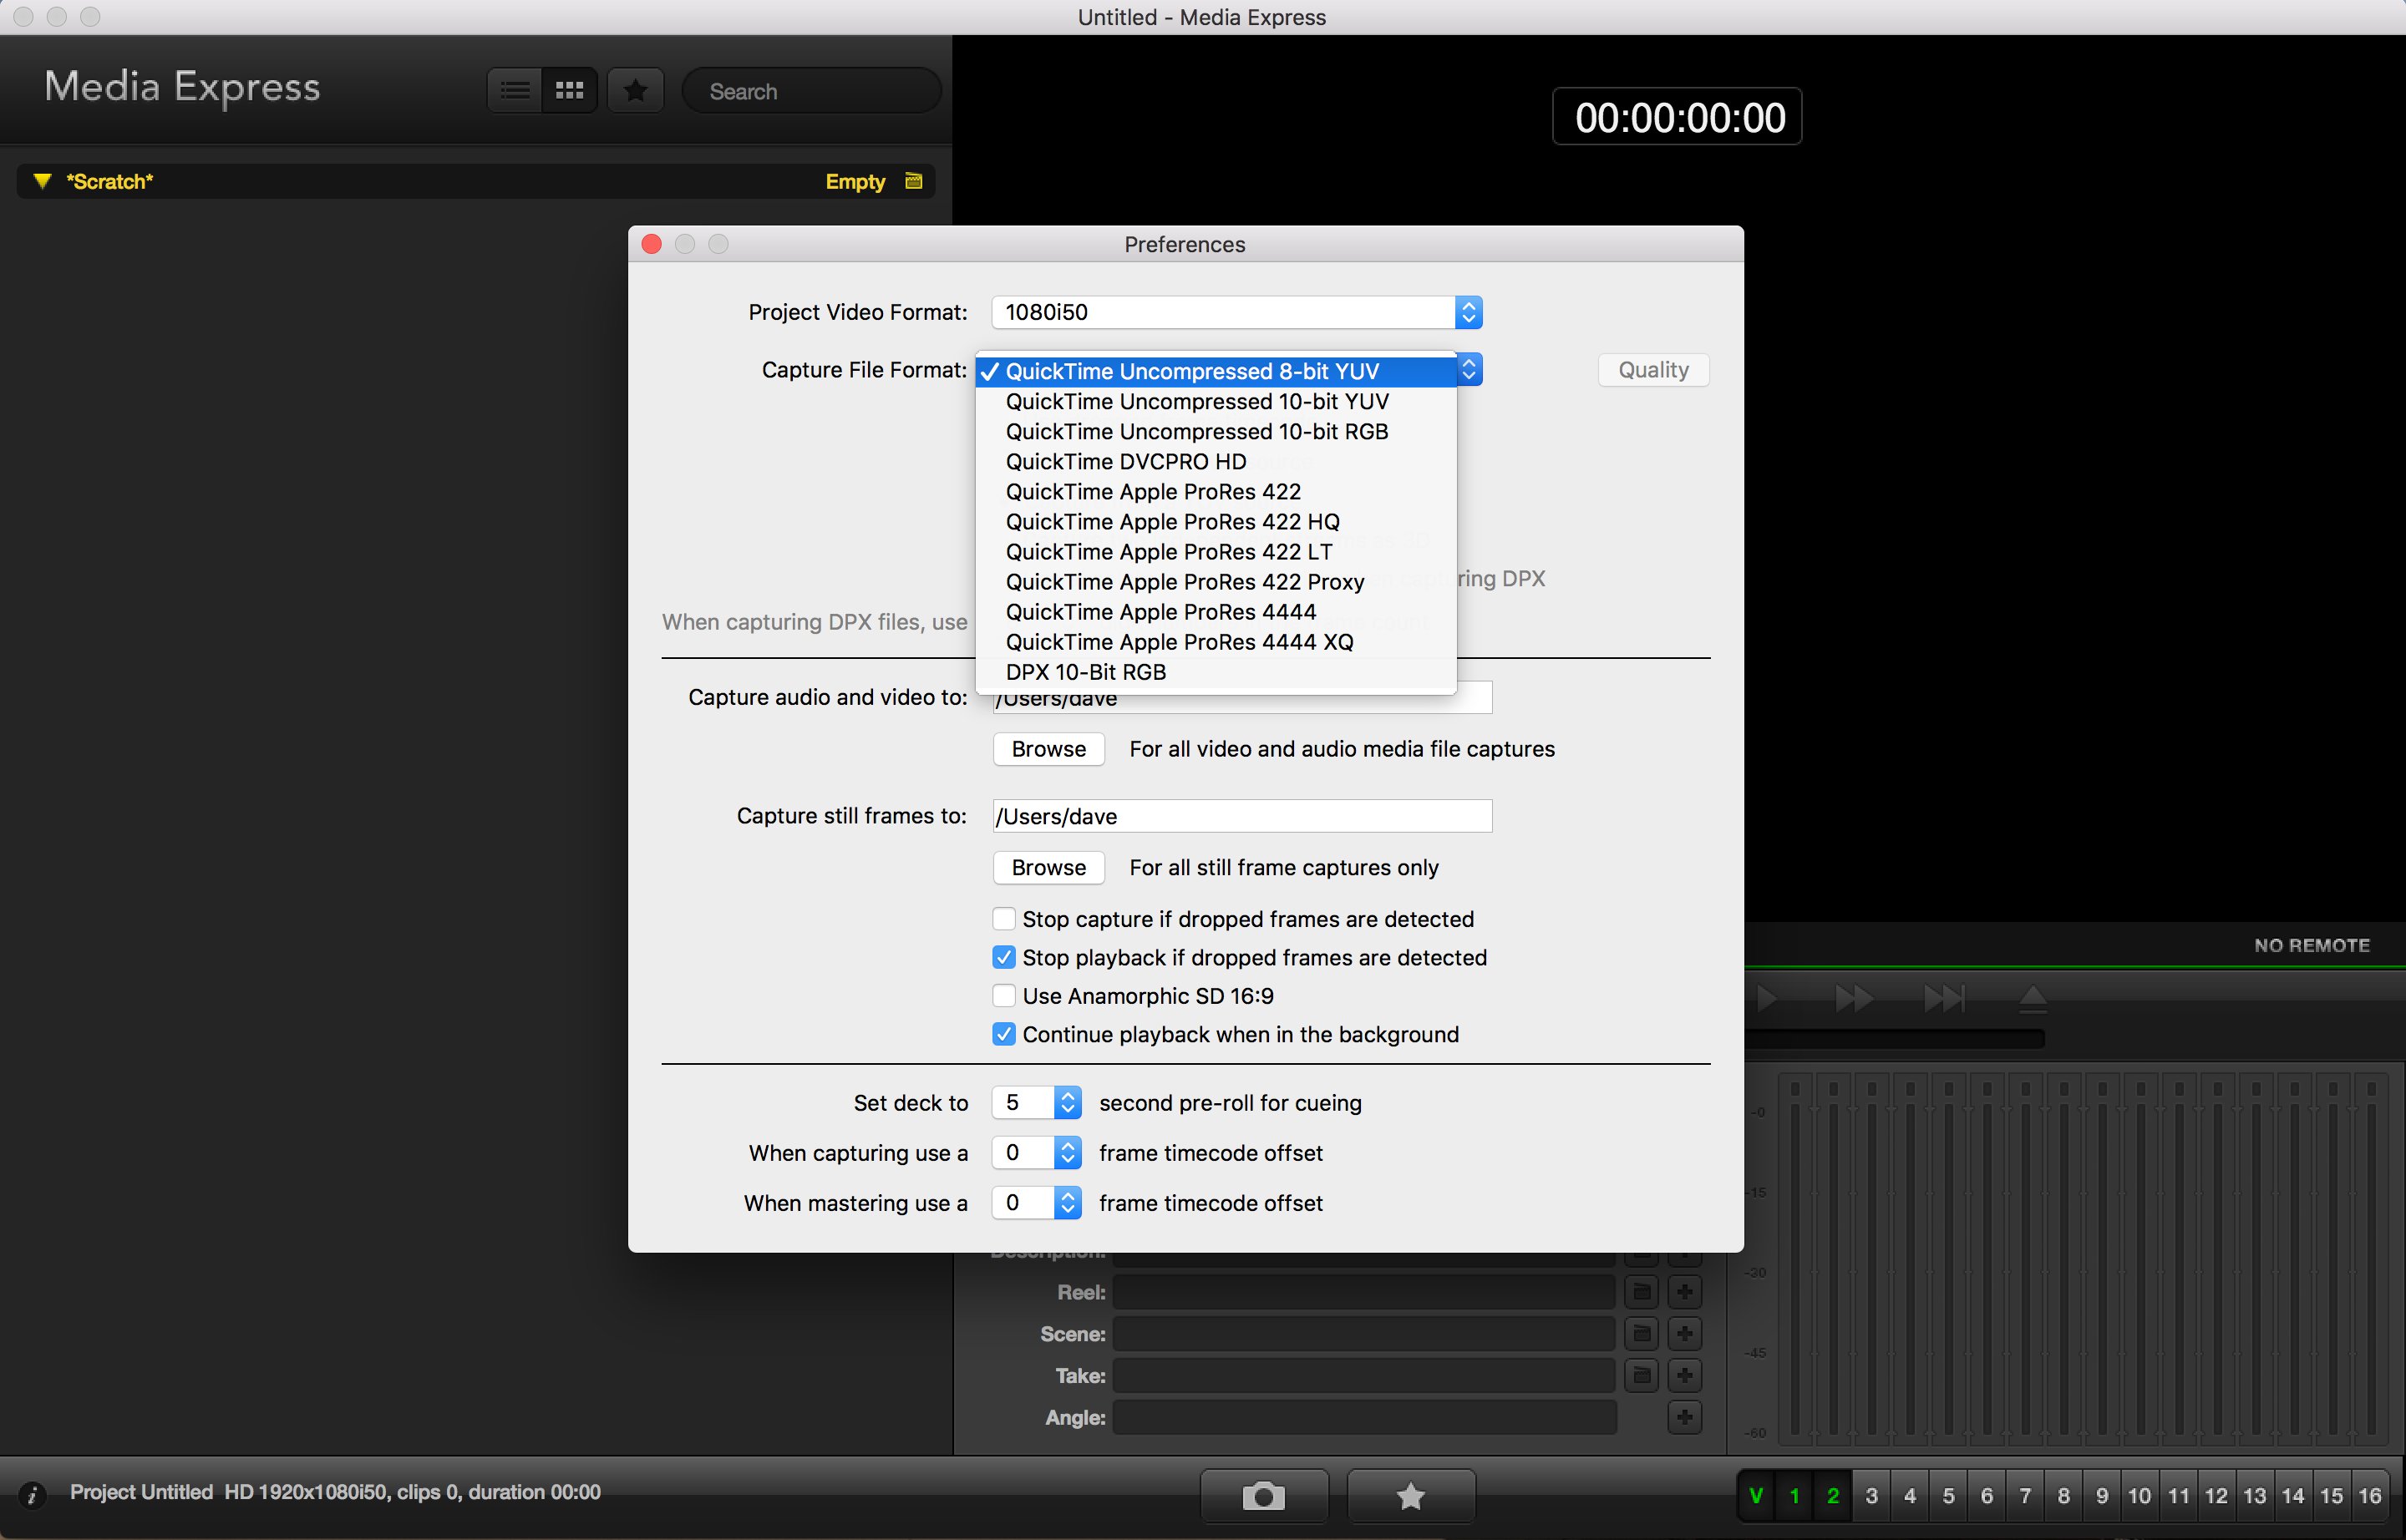Enable Use Anamorphic SD 16:9 checkbox
The width and height of the screenshot is (2406, 1540).
coord(1003,996)
